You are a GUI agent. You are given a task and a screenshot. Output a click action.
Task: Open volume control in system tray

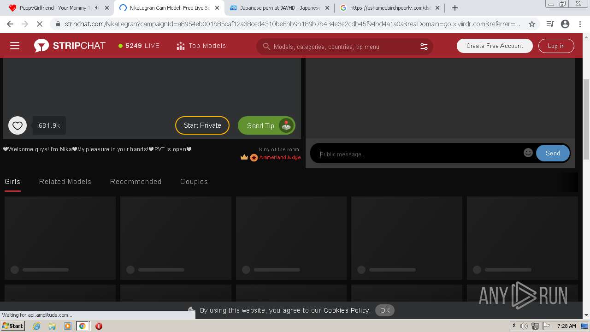[x=524, y=326]
